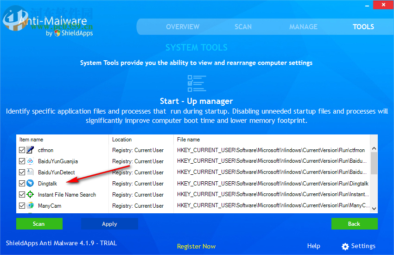394x255 pixels.
Task: Click the green Back button
Action: click(354, 223)
